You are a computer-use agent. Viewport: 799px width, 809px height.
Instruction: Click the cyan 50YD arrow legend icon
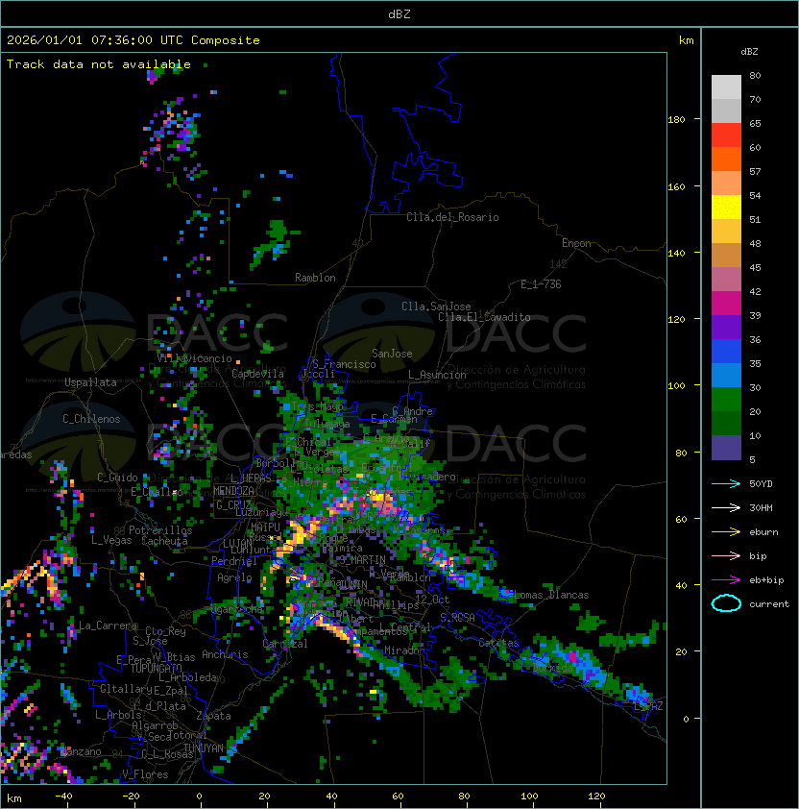[726, 483]
